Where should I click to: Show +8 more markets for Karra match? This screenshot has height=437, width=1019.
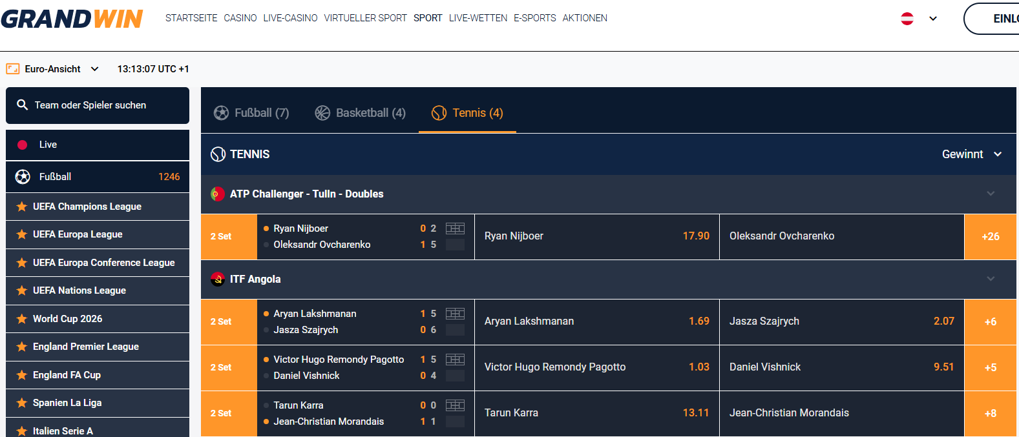[x=991, y=413]
